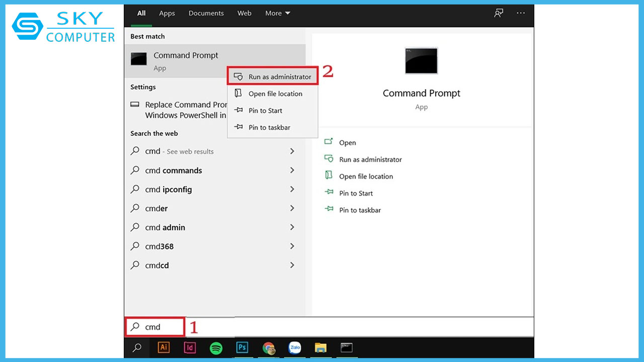This screenshot has width=644, height=362.
Task: Choose Open file location in context menu
Action: click(x=273, y=94)
